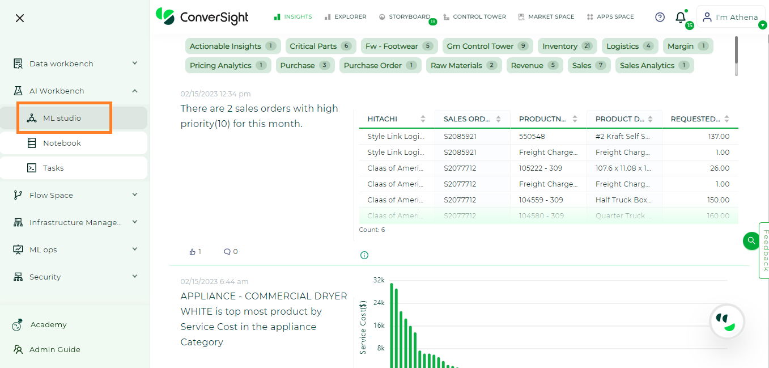This screenshot has width=769, height=368.
Task: Select the Sales Analytics tag
Action: coord(655,66)
